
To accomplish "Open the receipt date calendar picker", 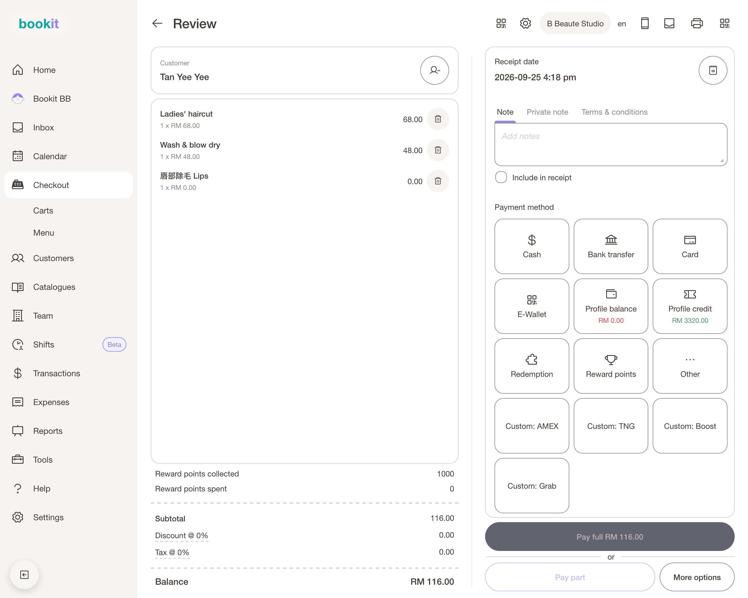I will coord(713,70).
